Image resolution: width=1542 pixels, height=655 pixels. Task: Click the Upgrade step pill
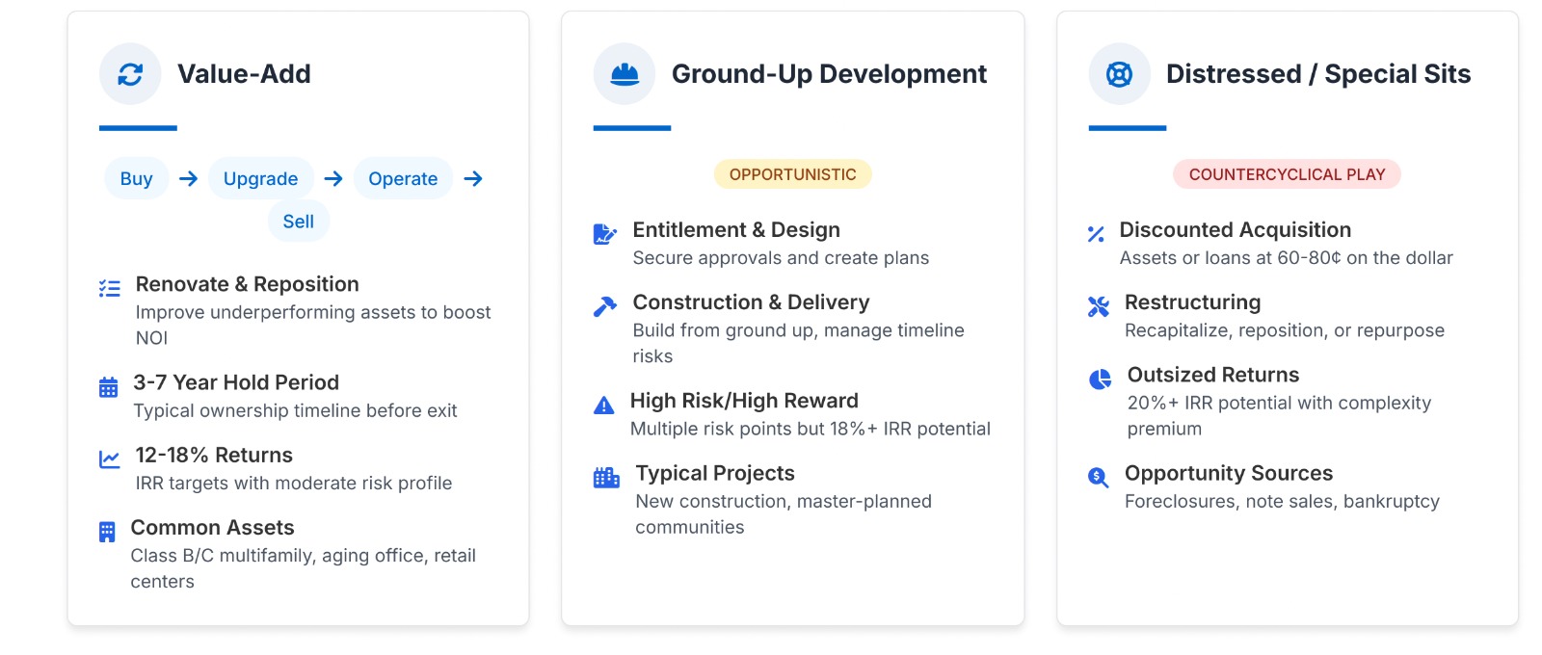(260, 178)
